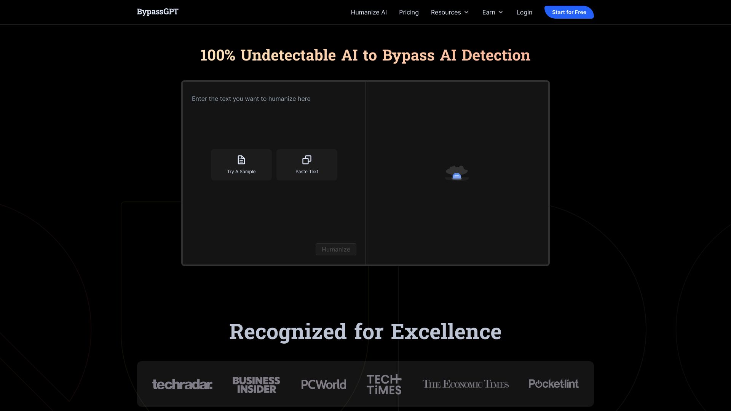Click the incognito hat icon in output panel

456,173
